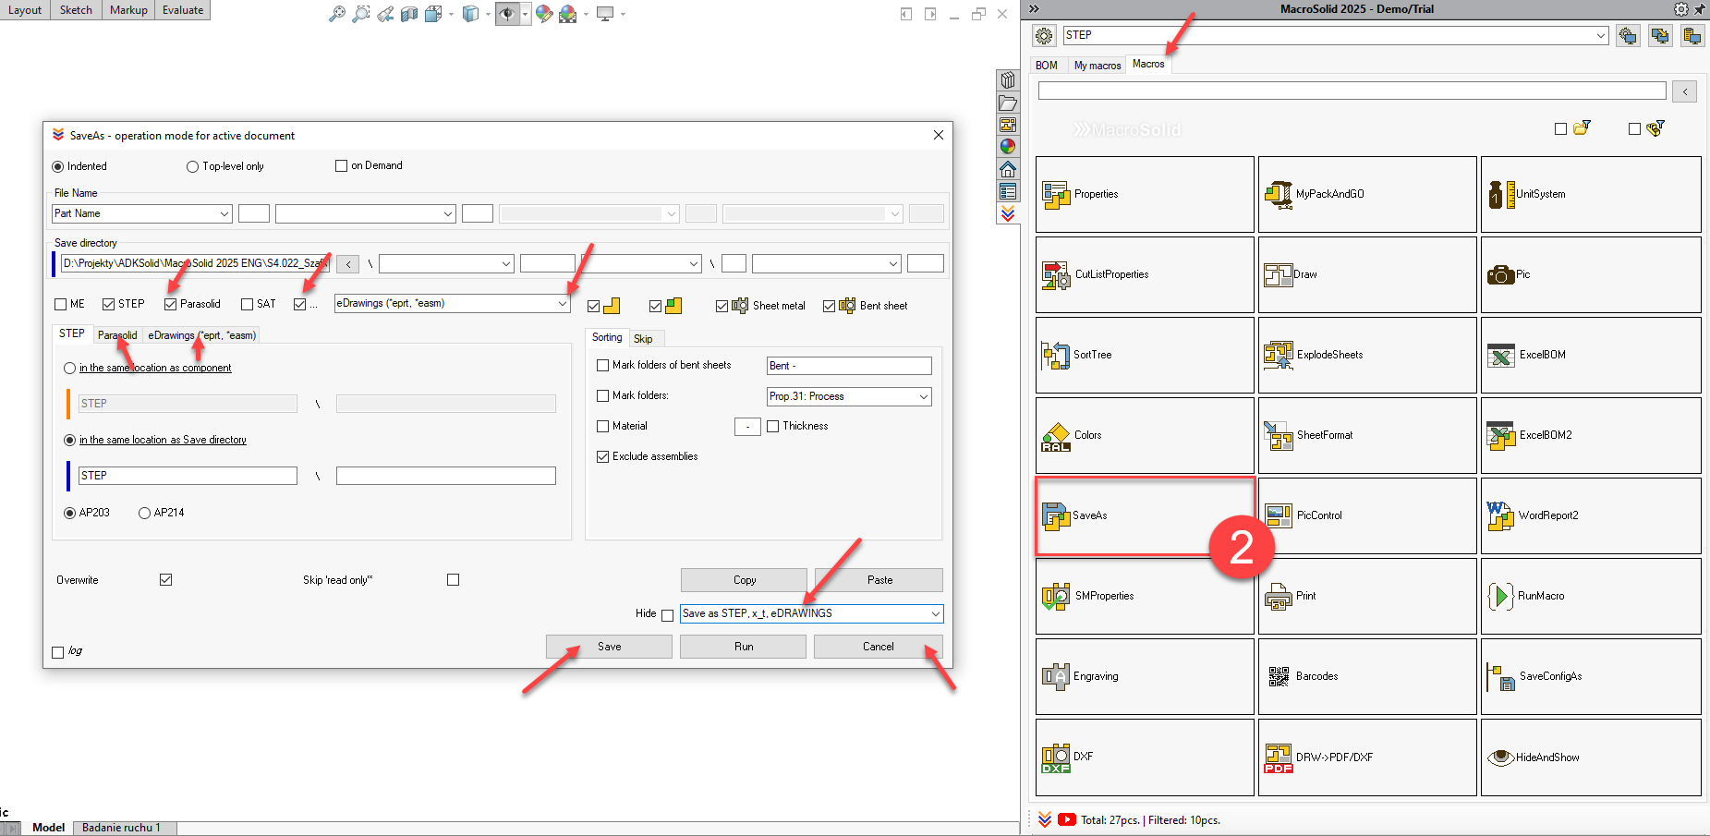The width and height of the screenshot is (1710, 836).
Task: Launch the Barcodes macro
Action: [x=1367, y=676]
